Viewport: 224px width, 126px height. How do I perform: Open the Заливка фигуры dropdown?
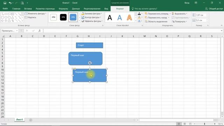[92, 14]
